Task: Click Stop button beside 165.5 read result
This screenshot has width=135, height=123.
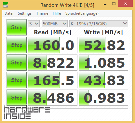Action: pos(17,80)
